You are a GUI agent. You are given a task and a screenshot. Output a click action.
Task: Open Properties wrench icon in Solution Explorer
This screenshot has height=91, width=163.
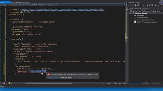[x=156, y=5]
